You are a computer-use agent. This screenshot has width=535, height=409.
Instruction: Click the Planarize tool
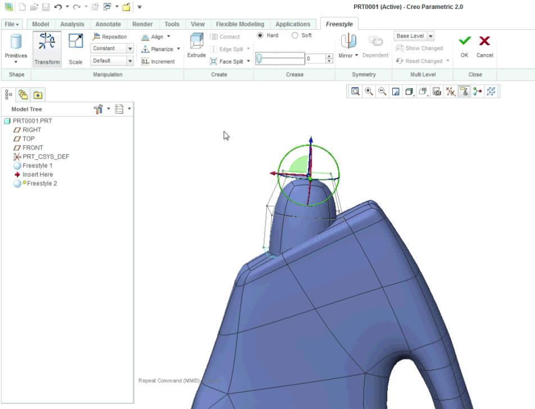tap(157, 49)
